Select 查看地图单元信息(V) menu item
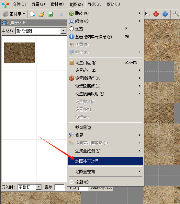This screenshot has width=180, height=204. [x=105, y=37]
